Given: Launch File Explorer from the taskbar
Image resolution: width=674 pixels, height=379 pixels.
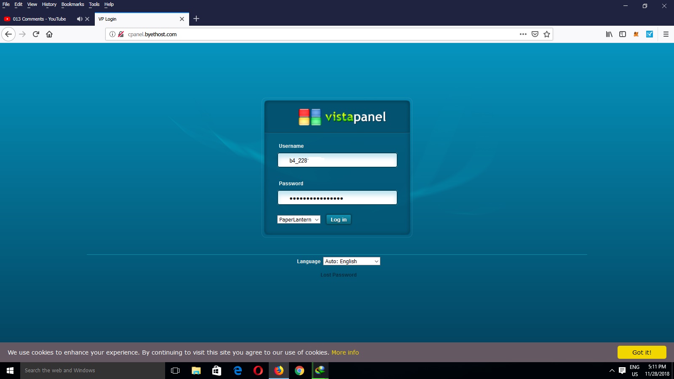Looking at the screenshot, I should (196, 371).
